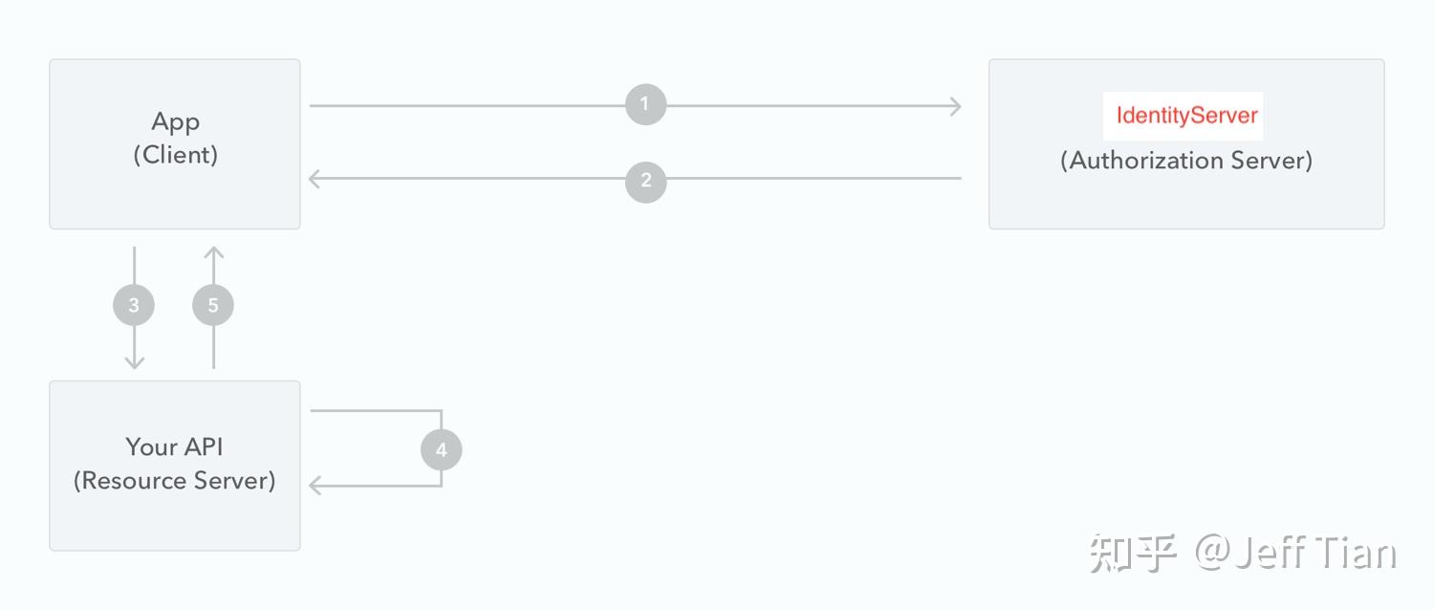Click the up arrowhead below App box
Viewport: 1434px width, 610px height.
213,255
